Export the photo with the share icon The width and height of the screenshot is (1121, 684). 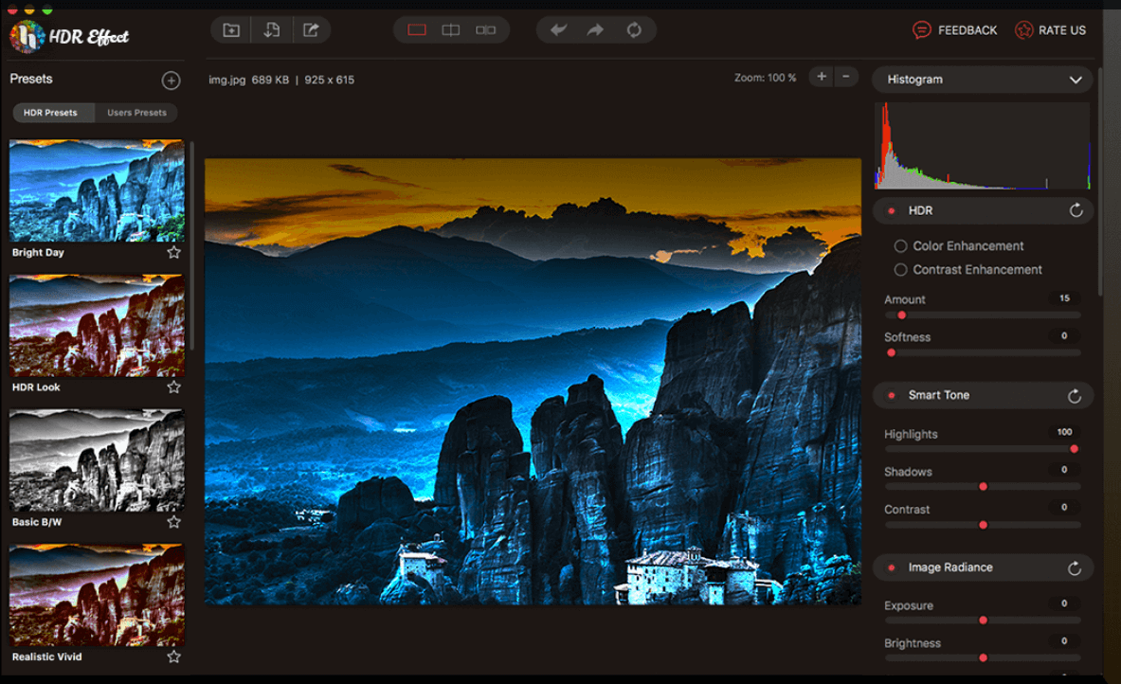(x=311, y=29)
